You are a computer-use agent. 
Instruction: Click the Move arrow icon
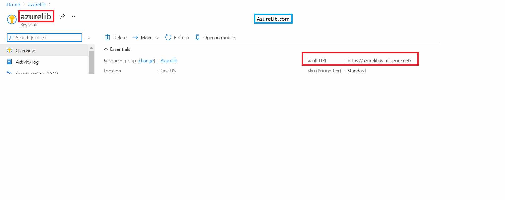click(135, 37)
